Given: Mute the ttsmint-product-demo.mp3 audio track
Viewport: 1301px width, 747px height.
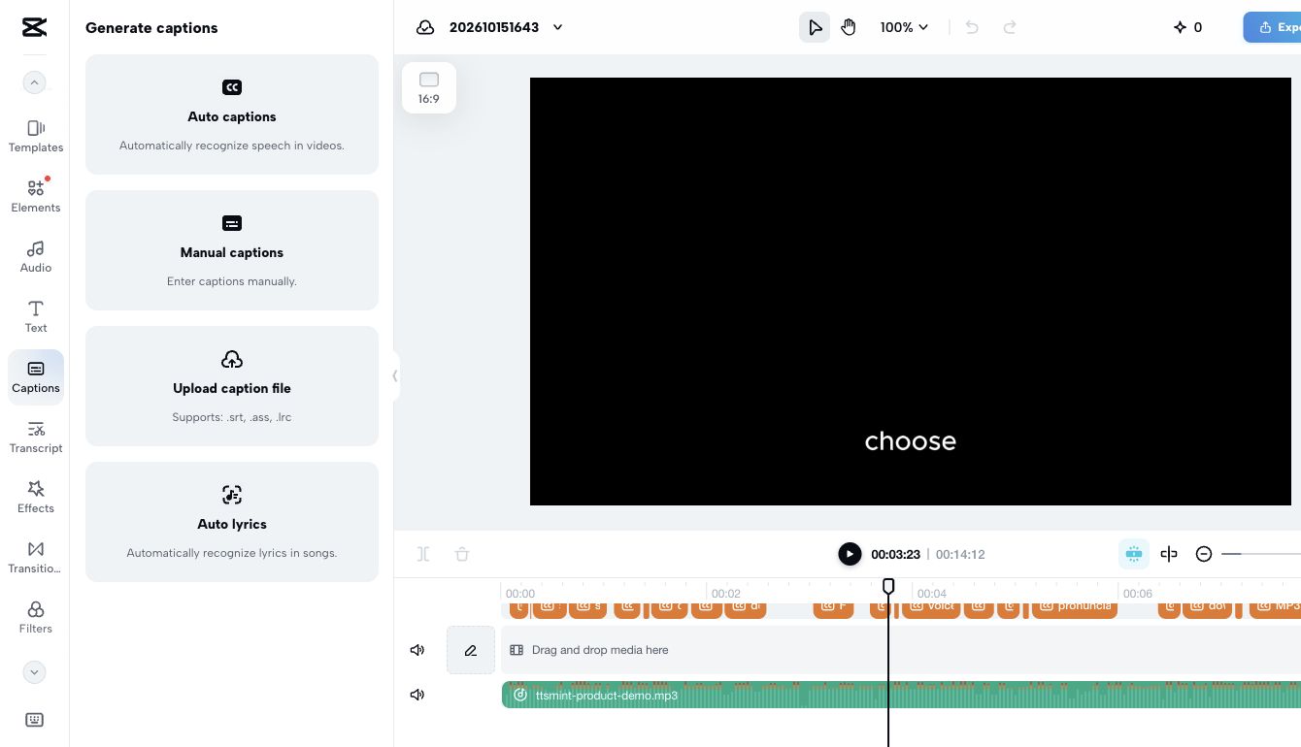Looking at the screenshot, I should [x=417, y=695].
